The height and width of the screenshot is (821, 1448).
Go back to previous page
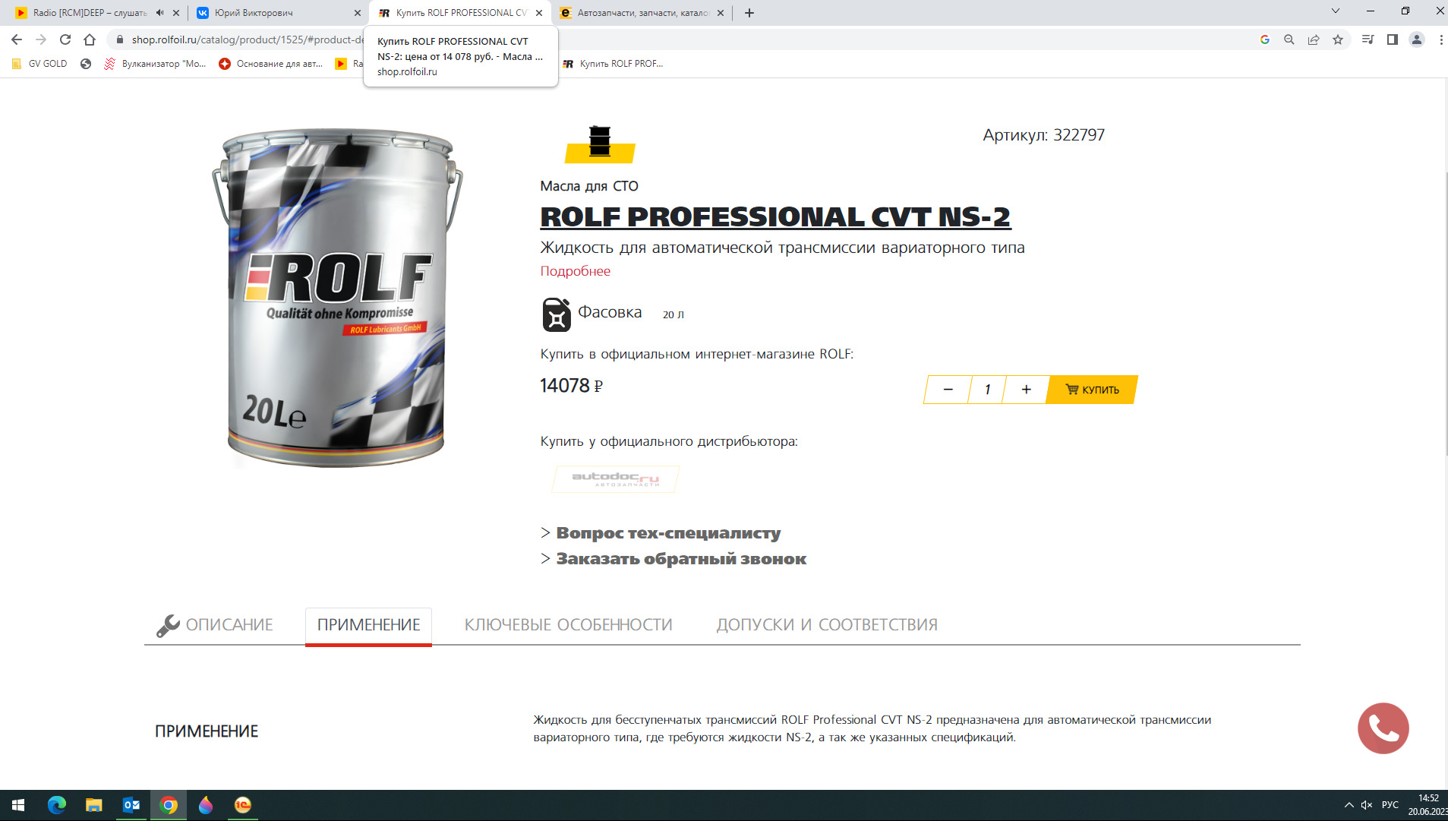click(x=17, y=39)
